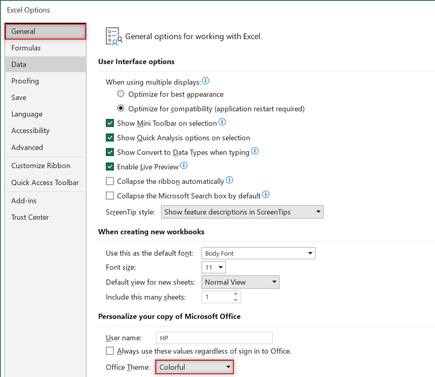Open the Advanced options category
435x377 pixels.
click(x=45, y=147)
